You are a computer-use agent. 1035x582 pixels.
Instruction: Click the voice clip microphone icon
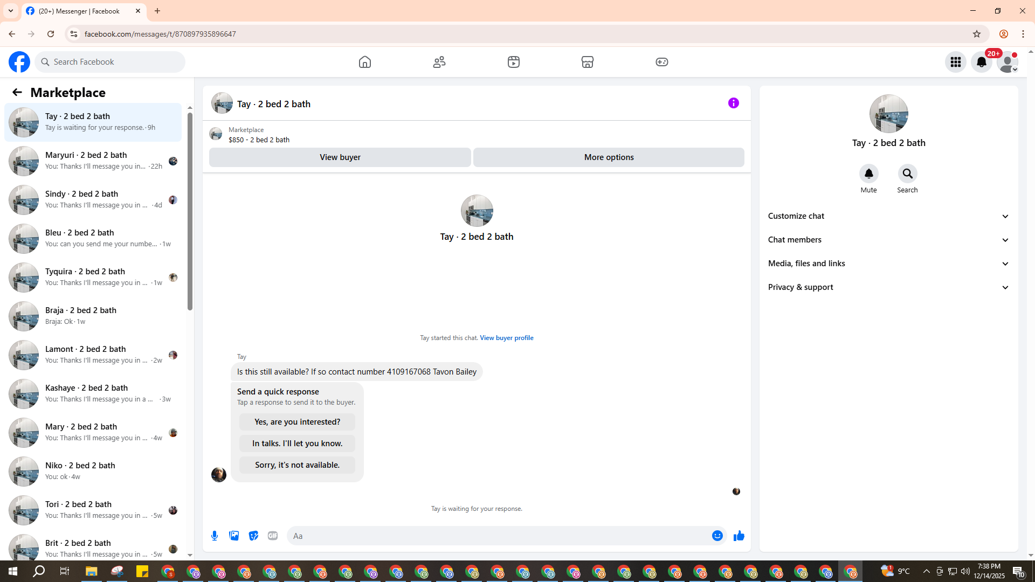215,536
